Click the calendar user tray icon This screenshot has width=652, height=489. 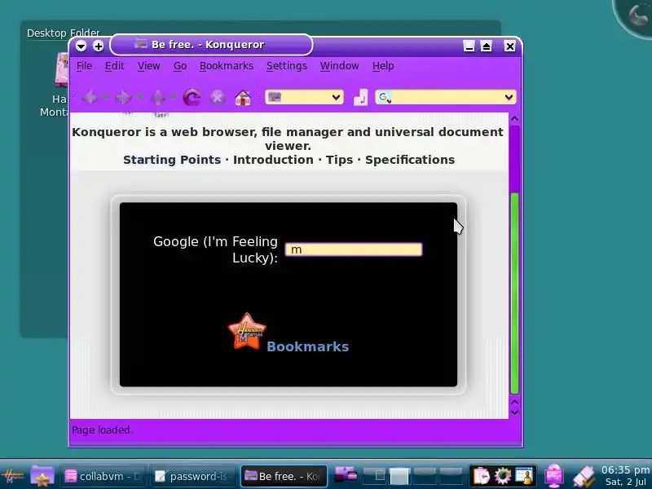pos(524,476)
